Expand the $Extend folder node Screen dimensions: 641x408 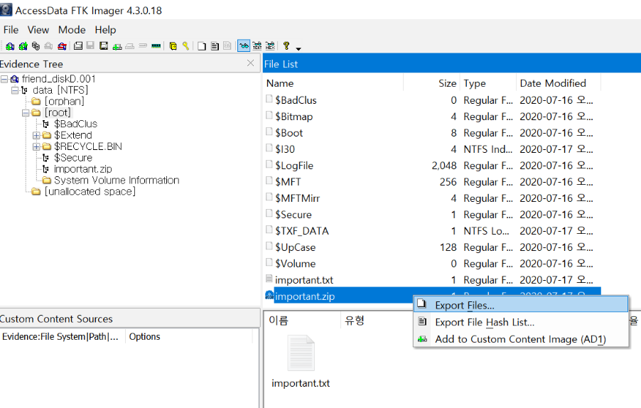[36, 135]
